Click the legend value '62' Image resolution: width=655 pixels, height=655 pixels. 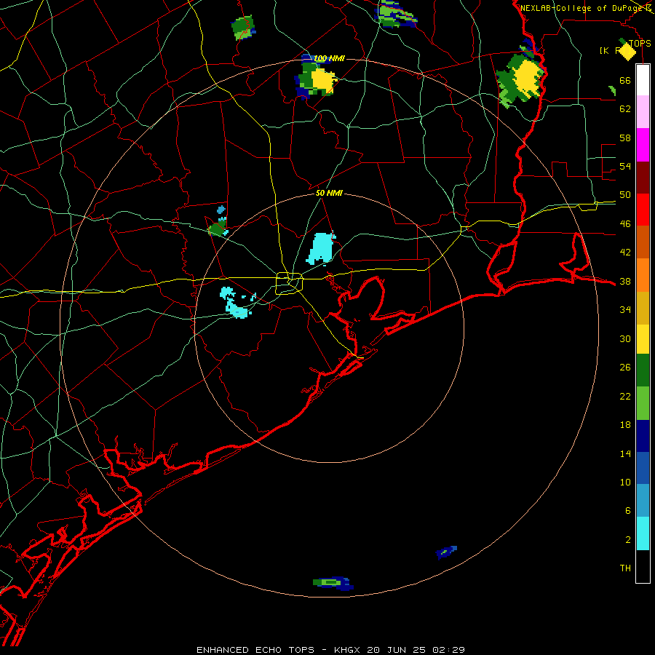(625, 109)
